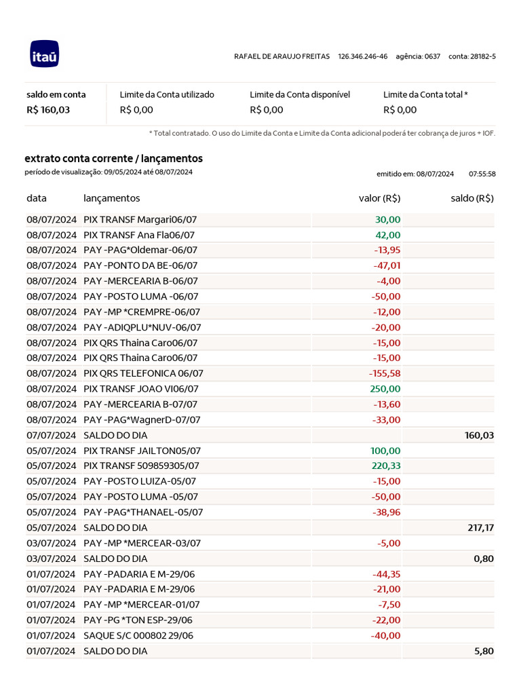Screen dimensions: 521x695
Task: Select the PIX TRANSF Margari06/07 entry
Action: 140,219
